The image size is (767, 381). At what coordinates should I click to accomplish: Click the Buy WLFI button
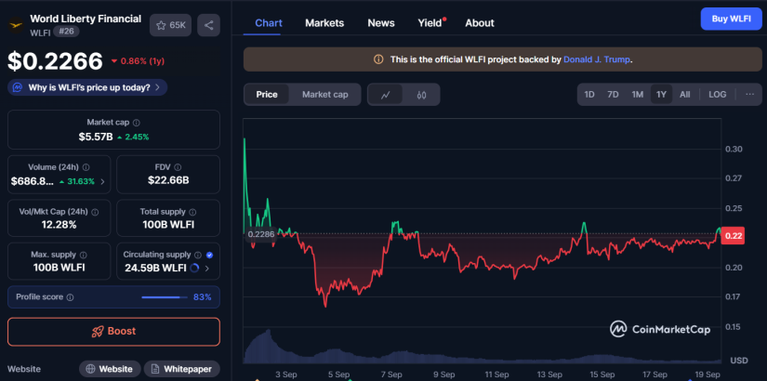[732, 20]
